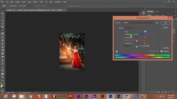Toggle Quick Mask mode icon
Image resolution: width=177 pixels, height=99 pixels.
(x=2, y=91)
